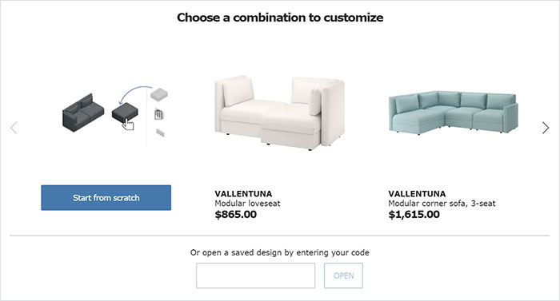
Task: Click the $865.00 loveseat price
Action: click(x=236, y=214)
